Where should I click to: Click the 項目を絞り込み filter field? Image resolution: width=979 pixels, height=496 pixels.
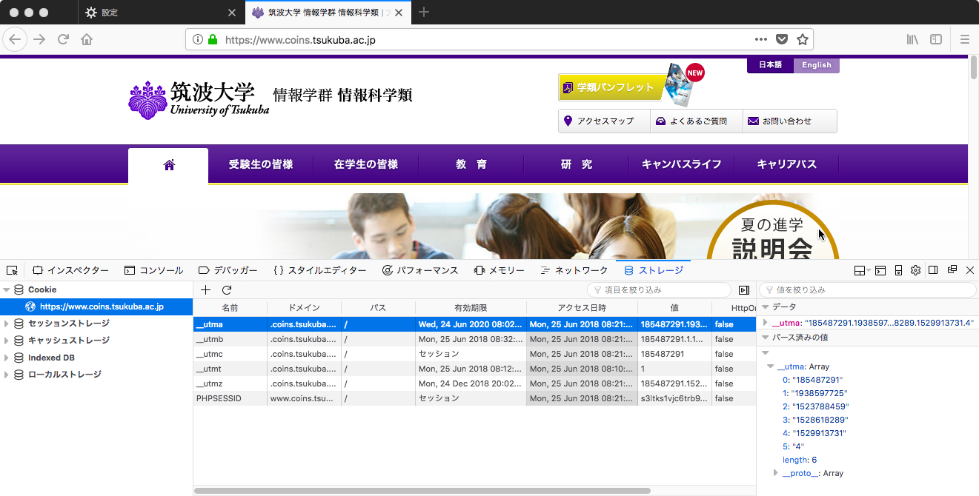pos(658,290)
